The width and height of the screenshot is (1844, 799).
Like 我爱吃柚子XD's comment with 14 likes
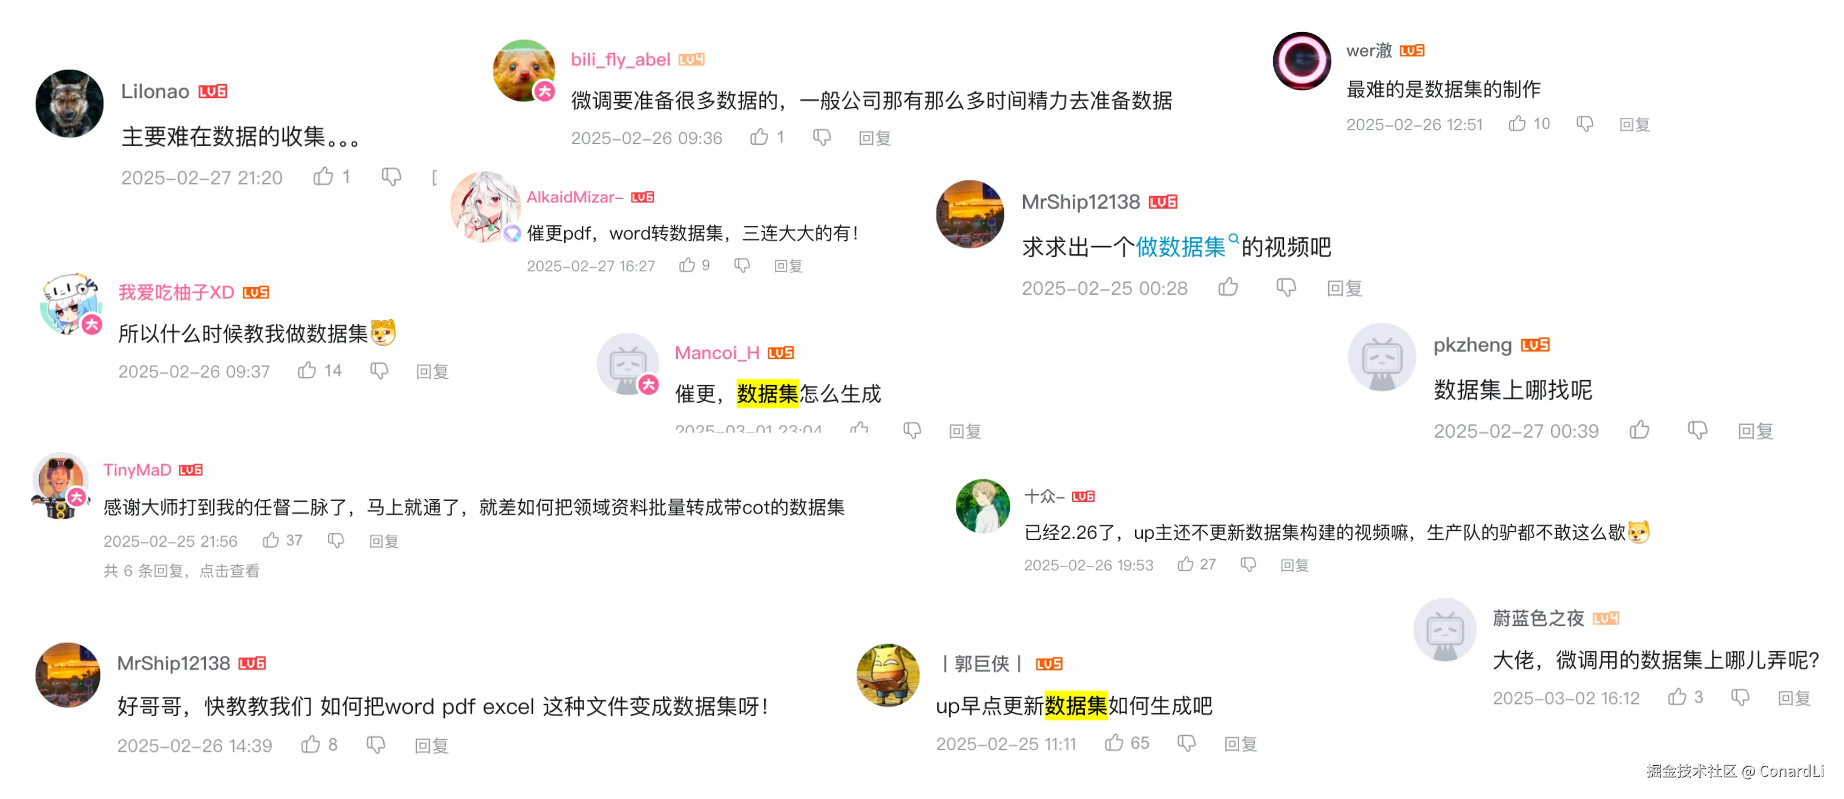point(307,370)
